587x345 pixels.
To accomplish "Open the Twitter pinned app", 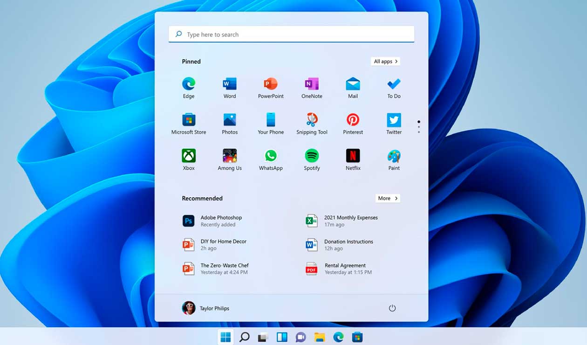I will tap(394, 124).
